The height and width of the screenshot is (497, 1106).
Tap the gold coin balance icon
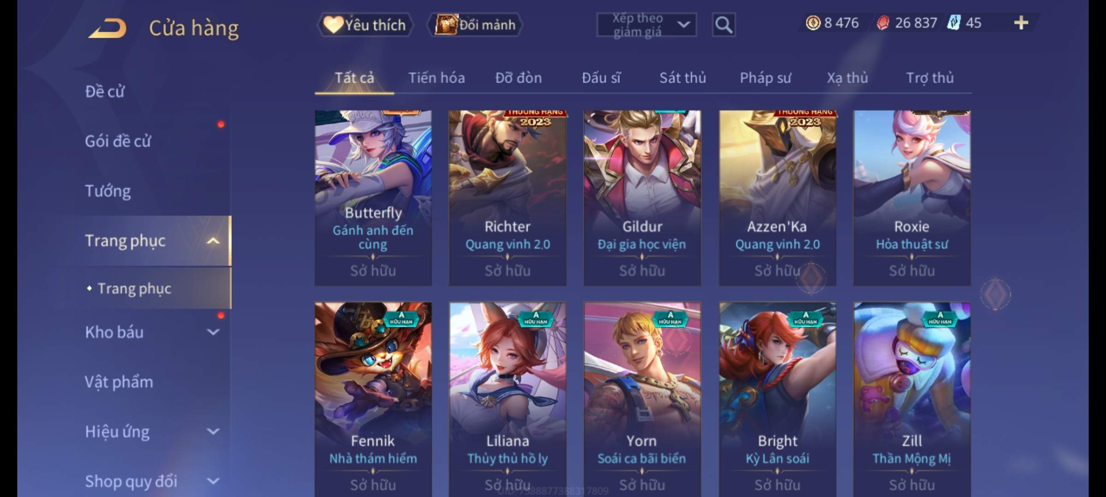pyautogui.click(x=813, y=23)
